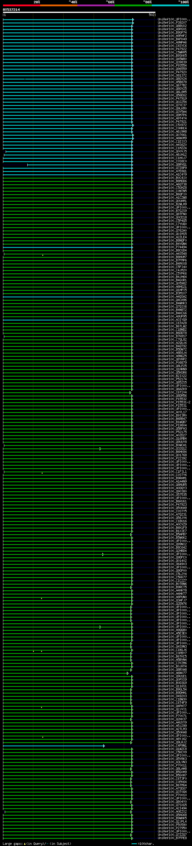Open hit UniRef100_B4FK49

172,39
